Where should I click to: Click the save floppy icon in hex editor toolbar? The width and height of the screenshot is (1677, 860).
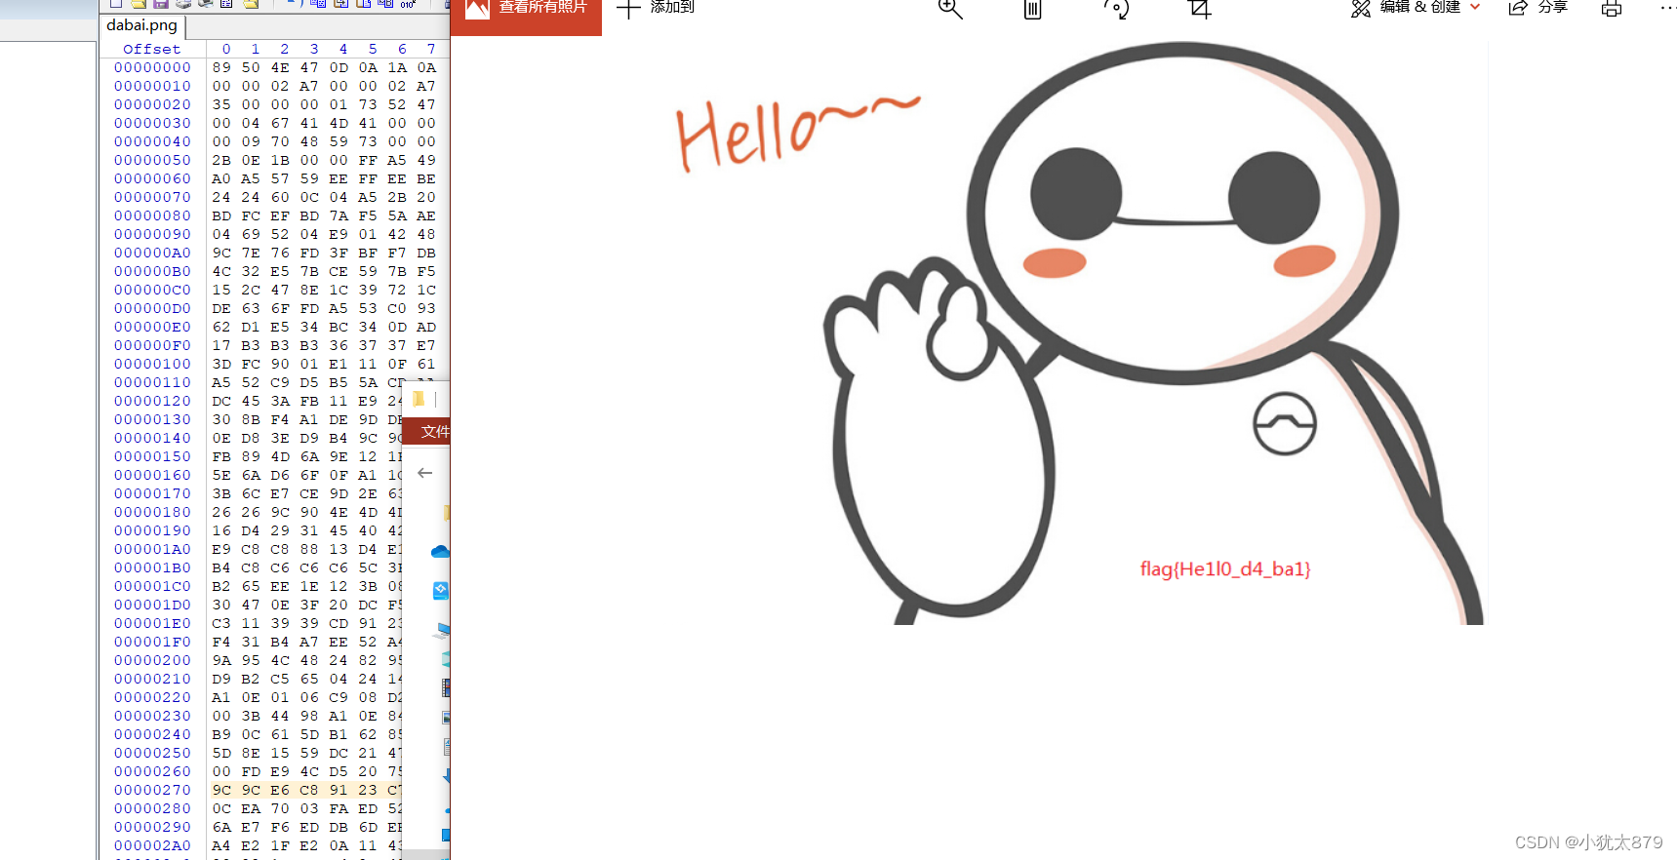tap(161, 4)
